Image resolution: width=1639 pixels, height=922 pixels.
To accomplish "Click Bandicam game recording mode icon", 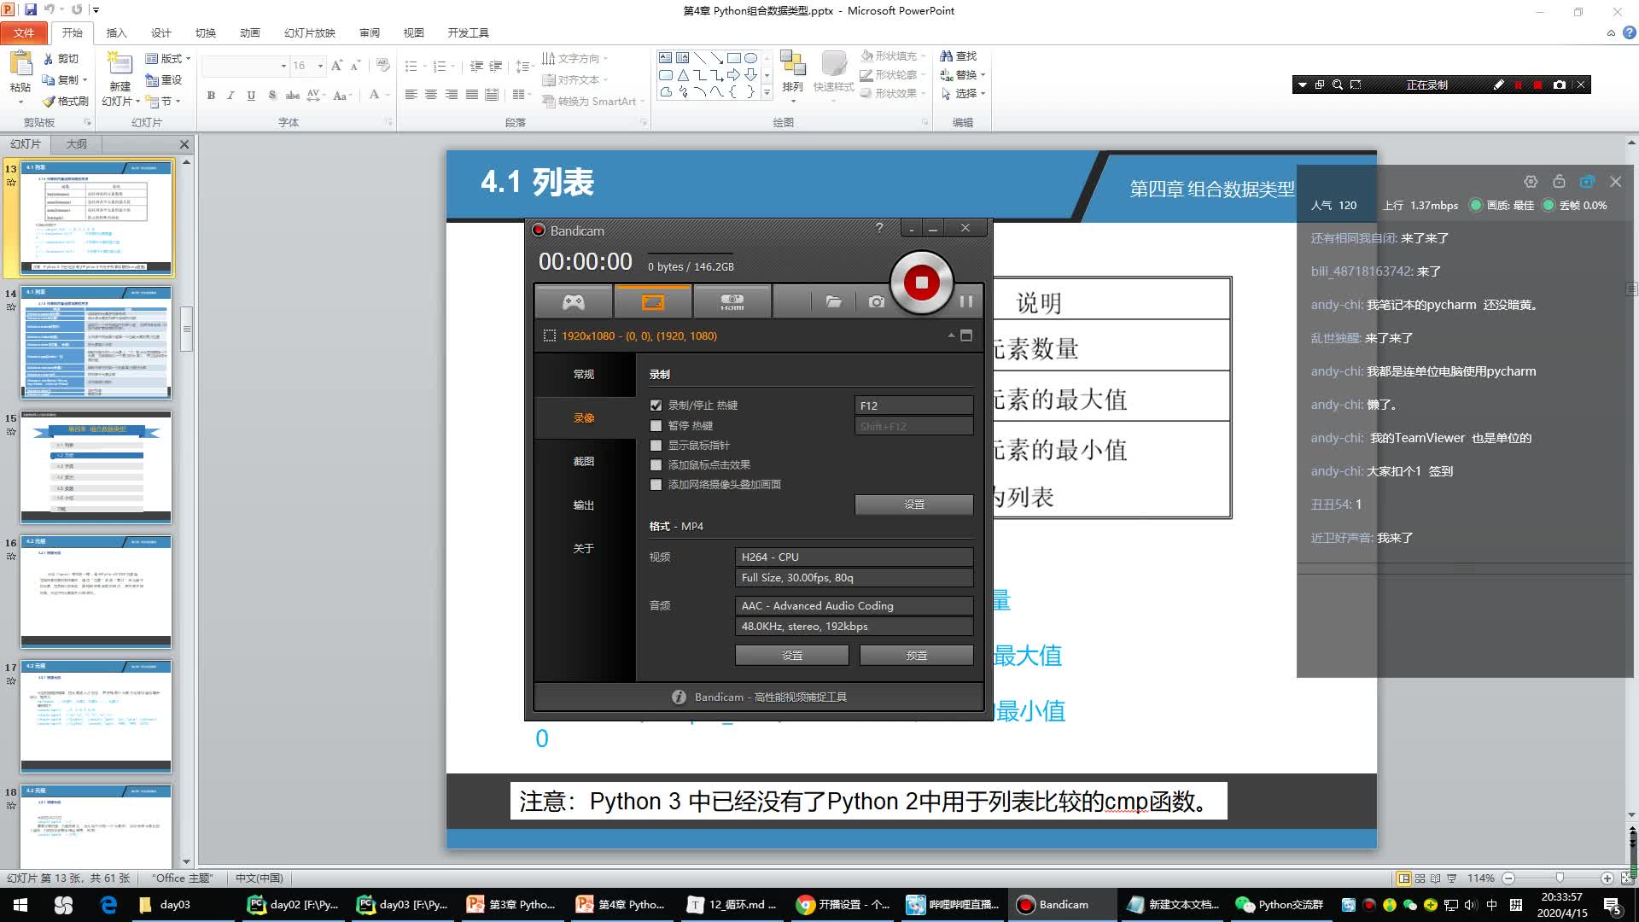I will [x=573, y=301].
